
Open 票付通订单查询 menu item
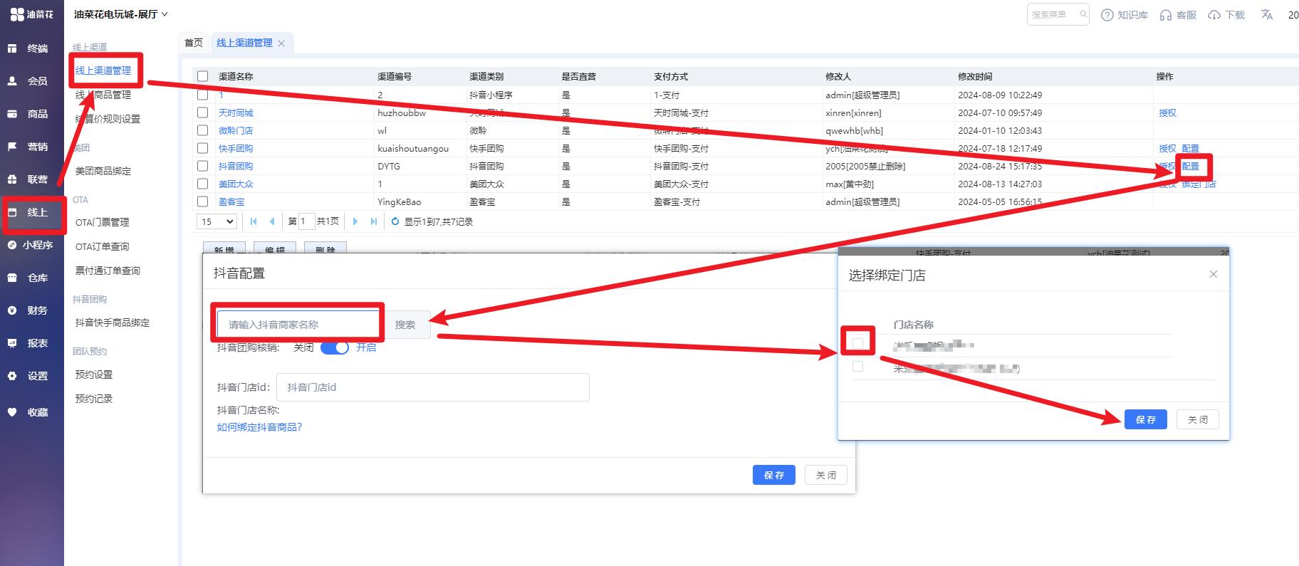coord(108,271)
